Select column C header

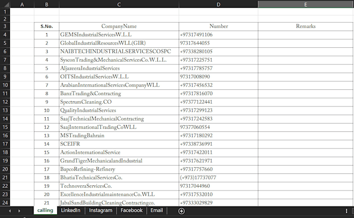coord(119,4)
